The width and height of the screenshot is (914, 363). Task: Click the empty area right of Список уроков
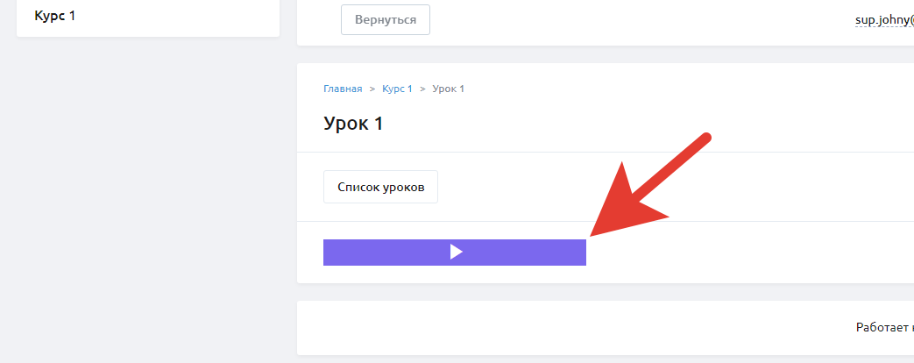coord(657,187)
